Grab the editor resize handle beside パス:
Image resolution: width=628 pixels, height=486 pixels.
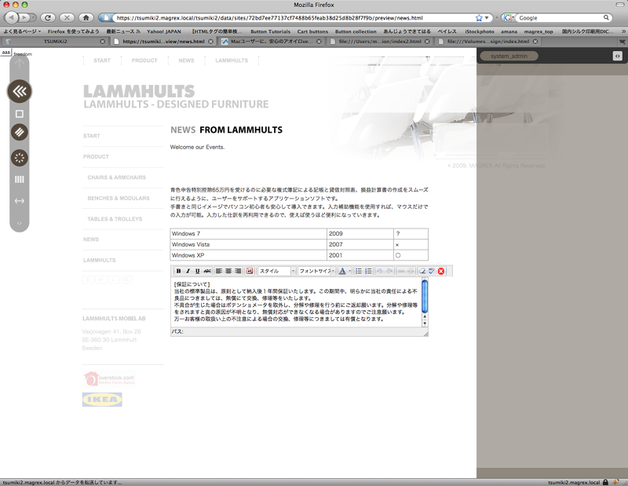[425, 334]
